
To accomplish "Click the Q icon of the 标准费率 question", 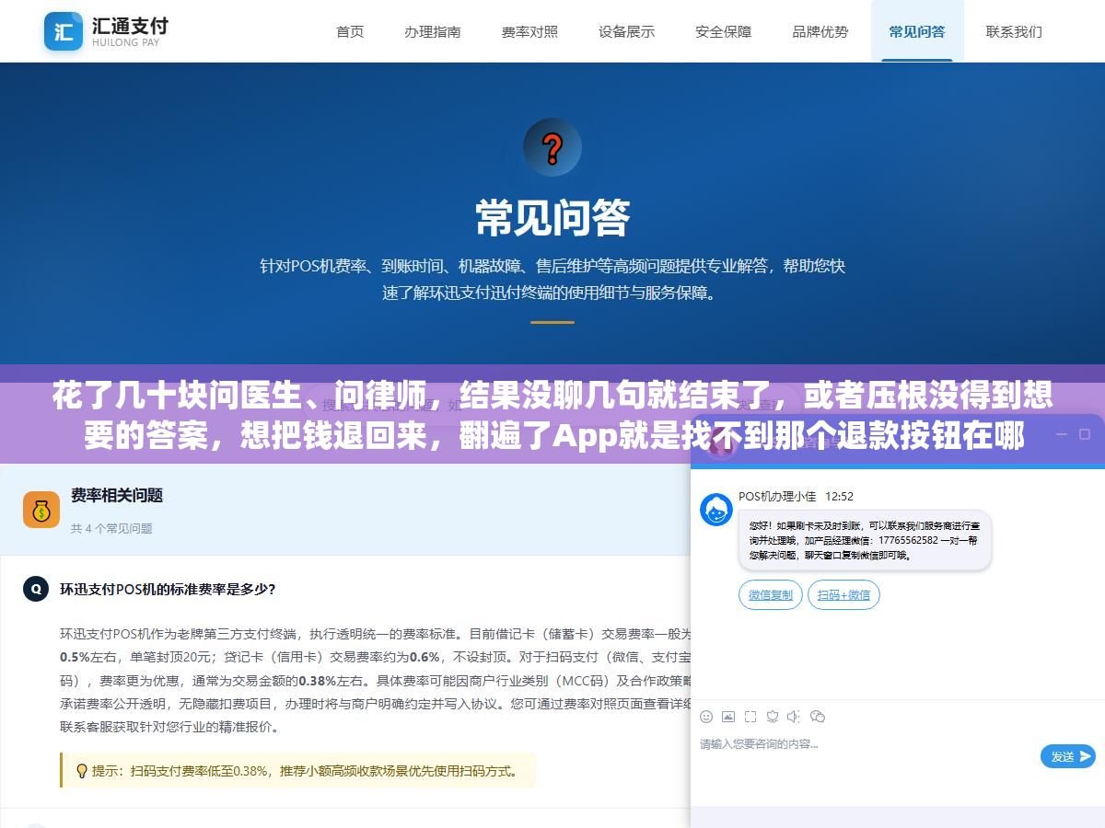I will click(x=35, y=589).
